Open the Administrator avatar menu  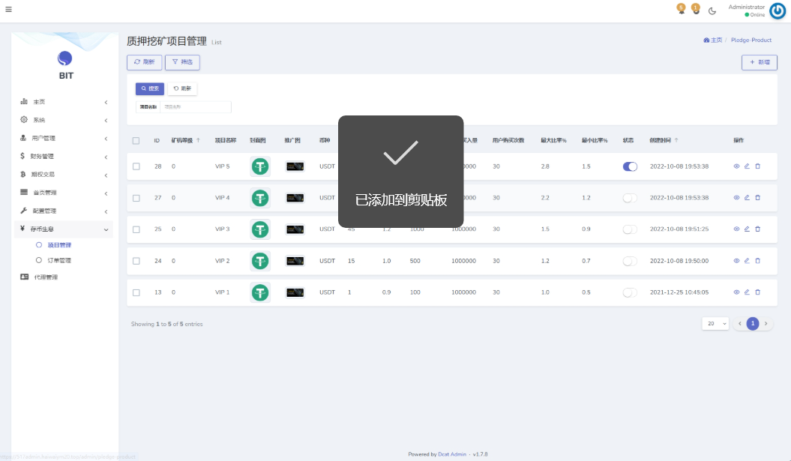tap(778, 10)
